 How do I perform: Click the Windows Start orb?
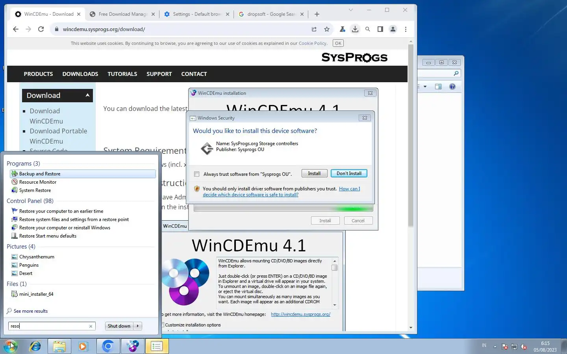[x=11, y=346]
